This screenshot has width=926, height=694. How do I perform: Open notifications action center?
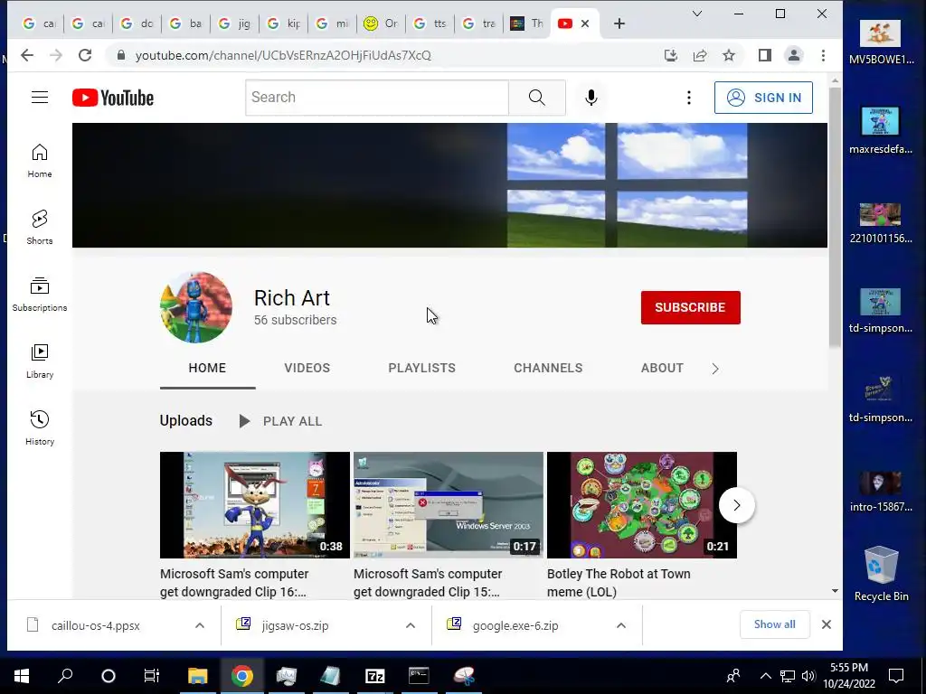coord(896,676)
